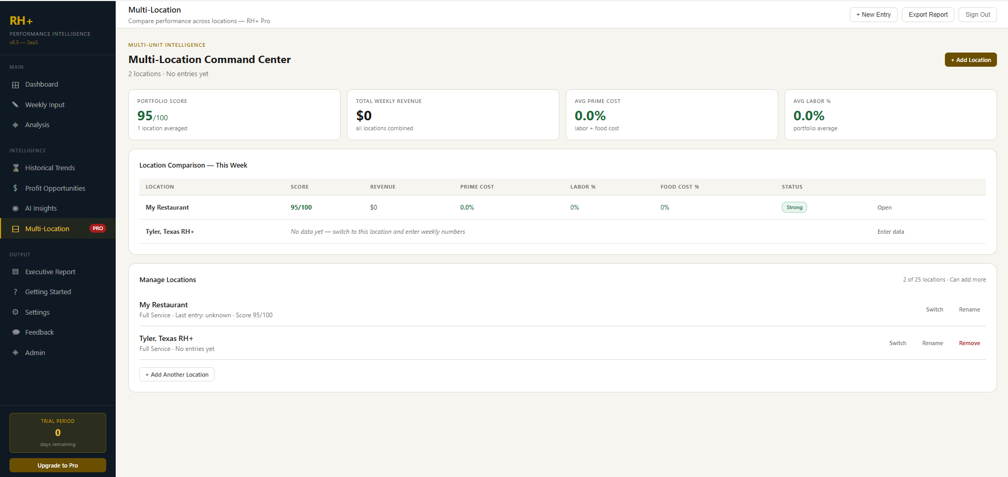Click the Multi-Location sidebar icon
Screen dimensions: 1008x477
15,229
